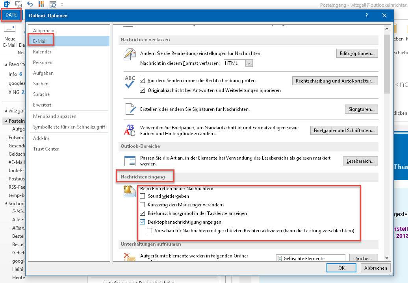Screen dimensions: 408x283
Task: Click the help question mark in Outlook-Optionen
Action: (367, 16)
